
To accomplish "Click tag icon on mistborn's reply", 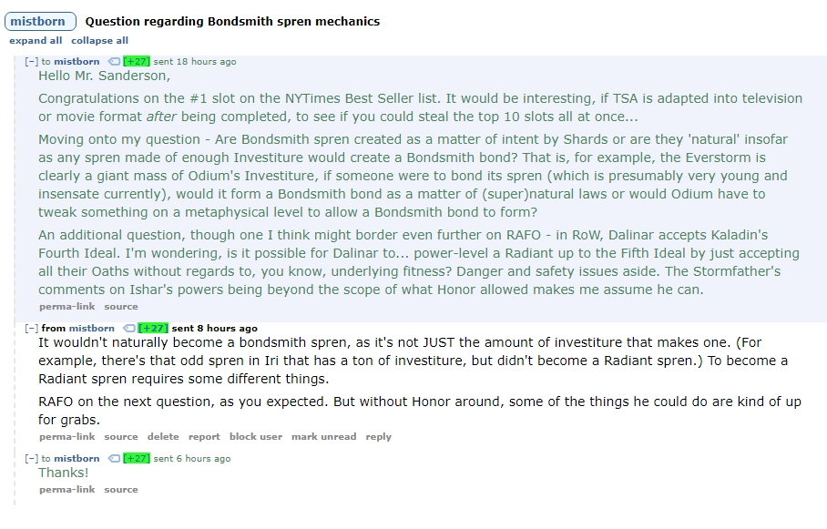I will pyautogui.click(x=128, y=329).
